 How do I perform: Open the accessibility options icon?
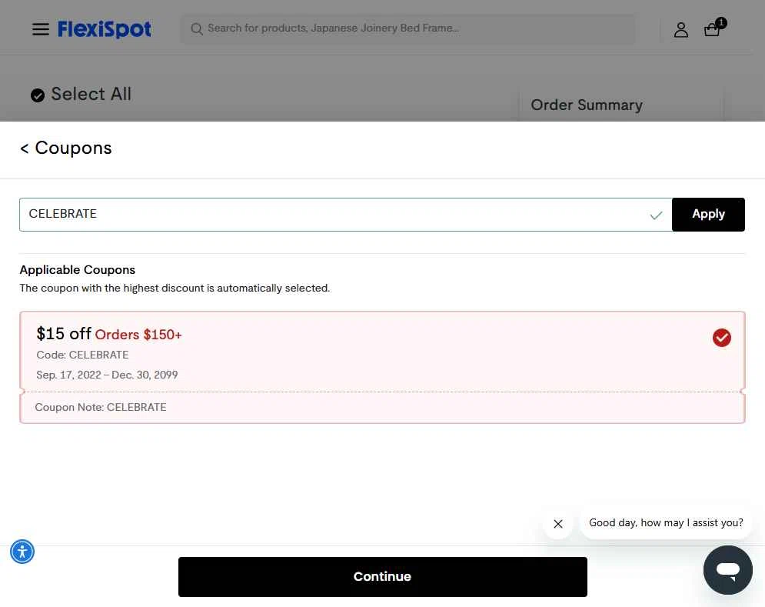[x=22, y=551]
